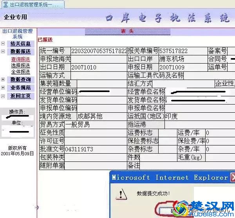Collapse the 数据报送 tree node
The width and height of the screenshot is (235, 218).
click(x=3, y=51)
